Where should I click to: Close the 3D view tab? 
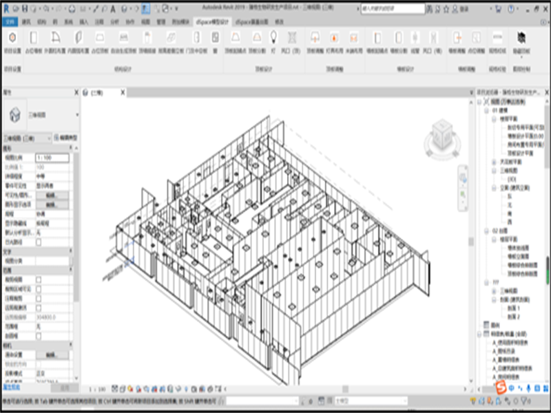click(123, 93)
